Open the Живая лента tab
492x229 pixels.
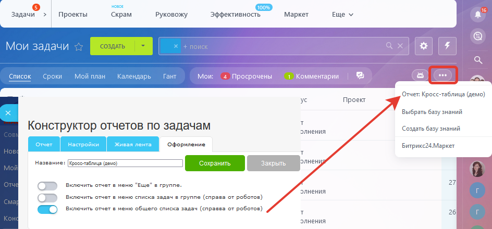[133, 144]
